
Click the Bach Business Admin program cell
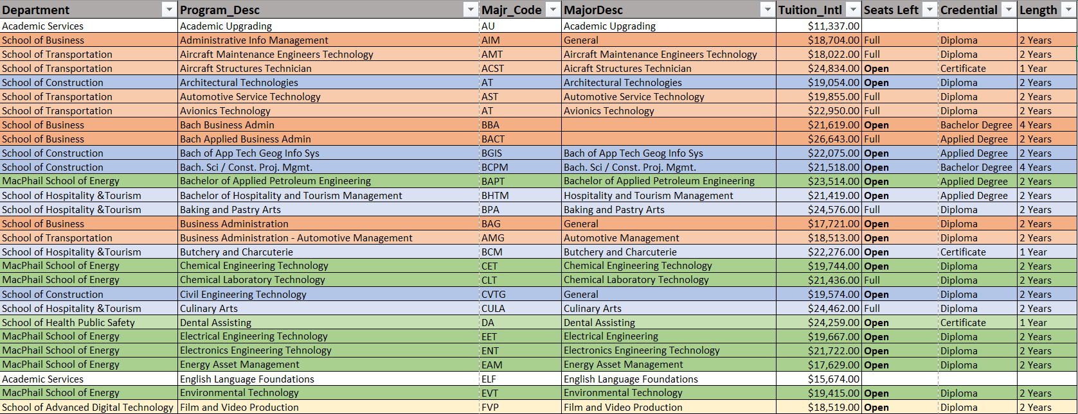pos(227,125)
